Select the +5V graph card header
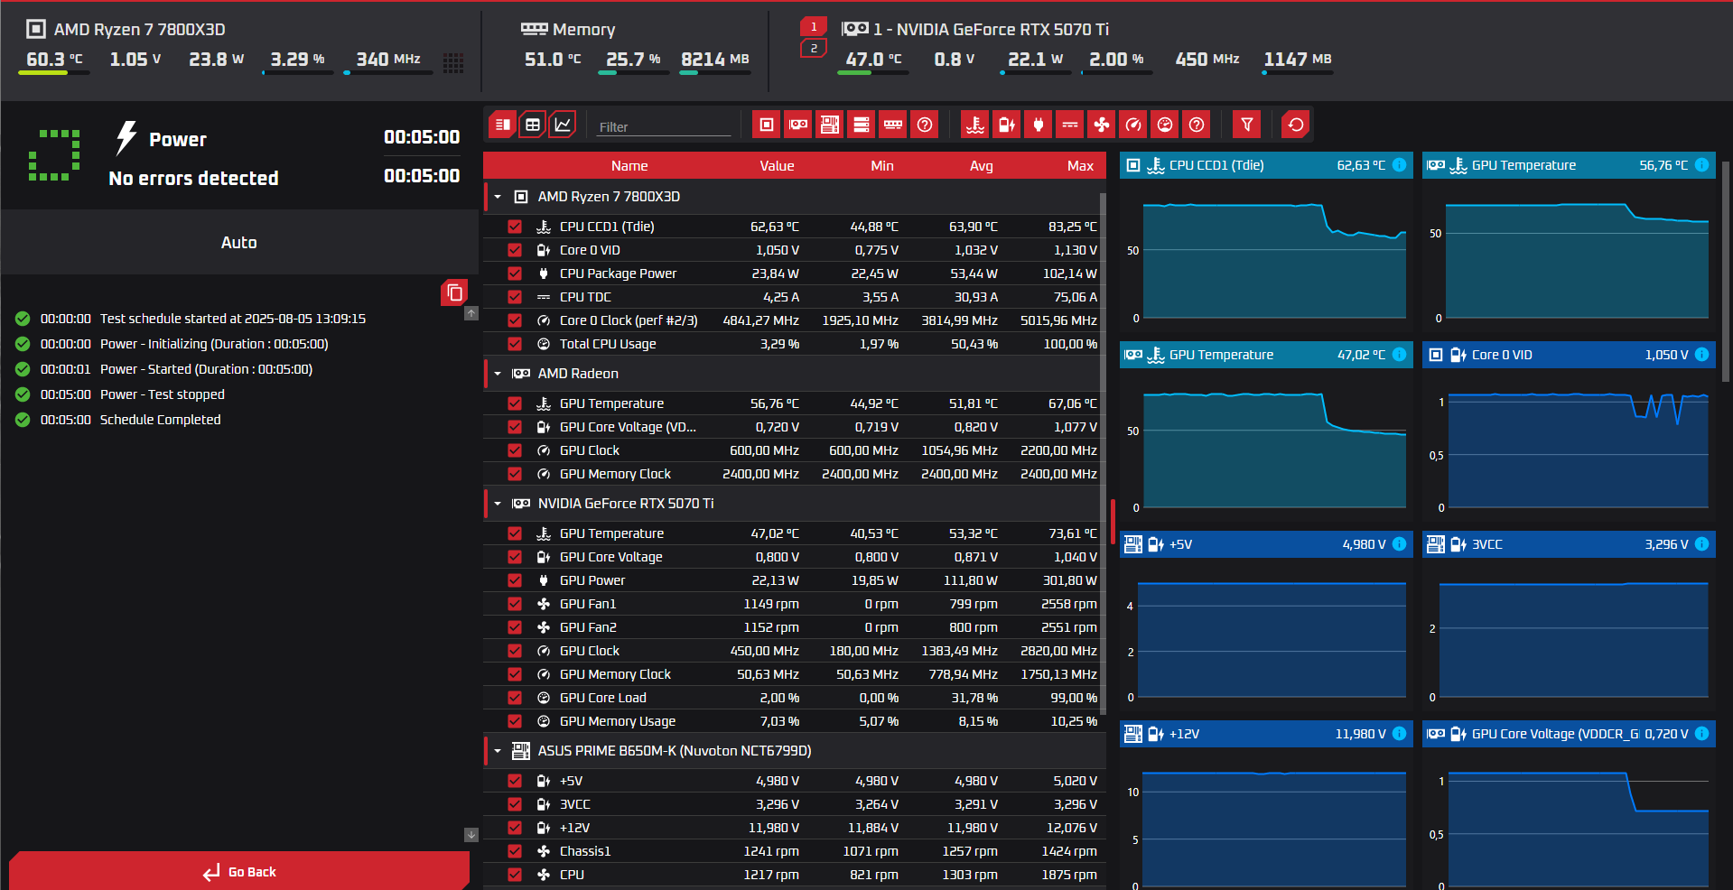This screenshot has width=1733, height=890. coord(1266,544)
